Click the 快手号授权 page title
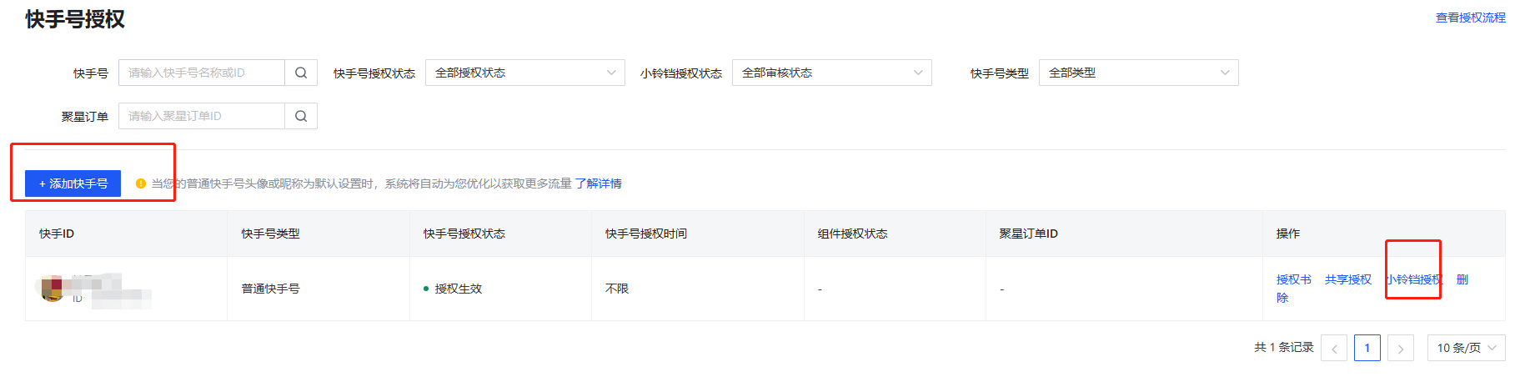 click(x=75, y=19)
